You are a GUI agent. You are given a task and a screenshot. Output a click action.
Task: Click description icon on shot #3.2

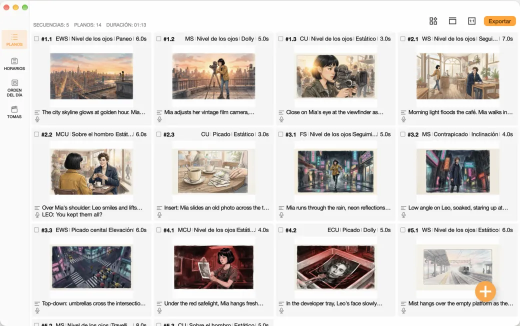pyautogui.click(x=403, y=208)
